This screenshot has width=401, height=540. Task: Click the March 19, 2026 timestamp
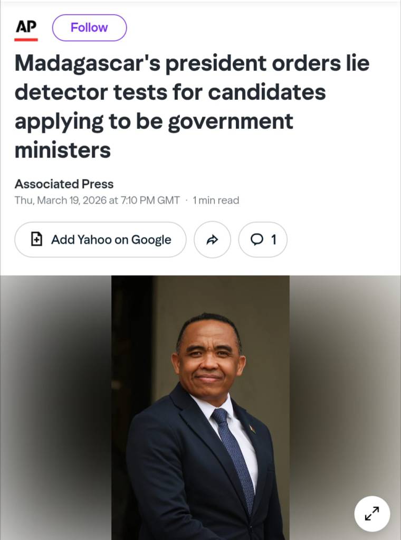tap(97, 200)
